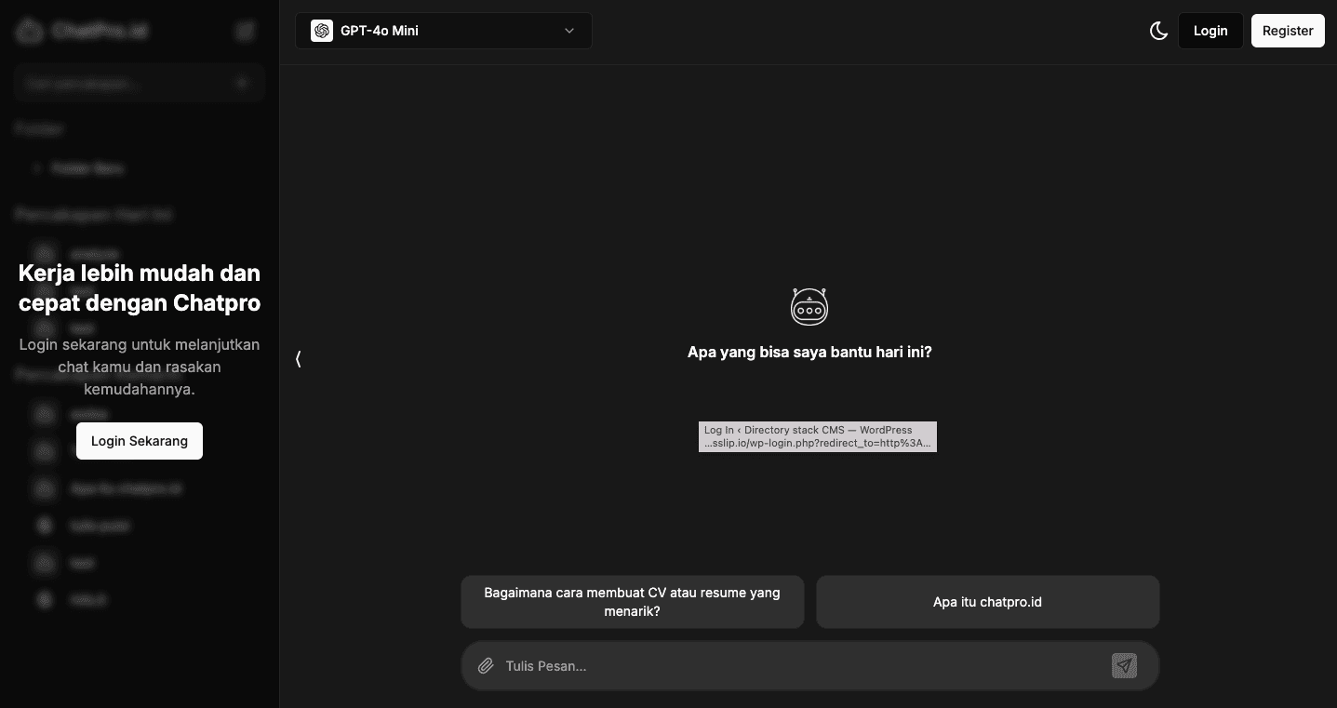
Task: Click the robot chatbot icon
Action: click(809, 306)
